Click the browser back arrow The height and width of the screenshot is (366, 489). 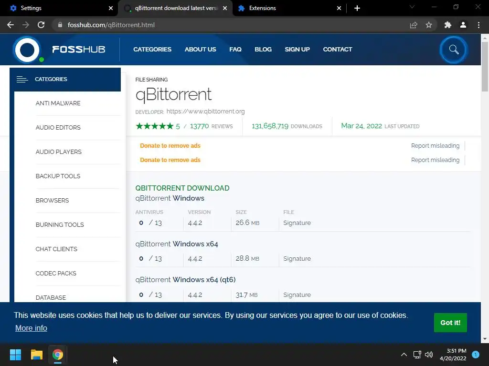coord(11,25)
